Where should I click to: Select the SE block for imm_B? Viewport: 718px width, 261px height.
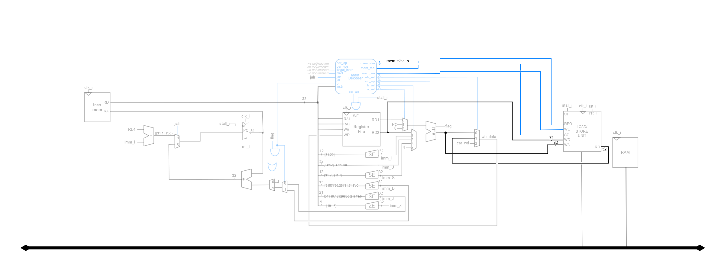[x=372, y=186]
